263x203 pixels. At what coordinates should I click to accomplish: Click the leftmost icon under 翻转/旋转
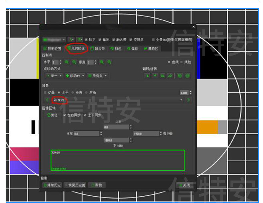(x=147, y=76)
